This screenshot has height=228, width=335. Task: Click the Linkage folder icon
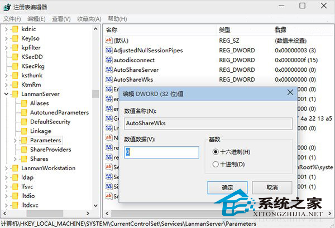point(24,131)
